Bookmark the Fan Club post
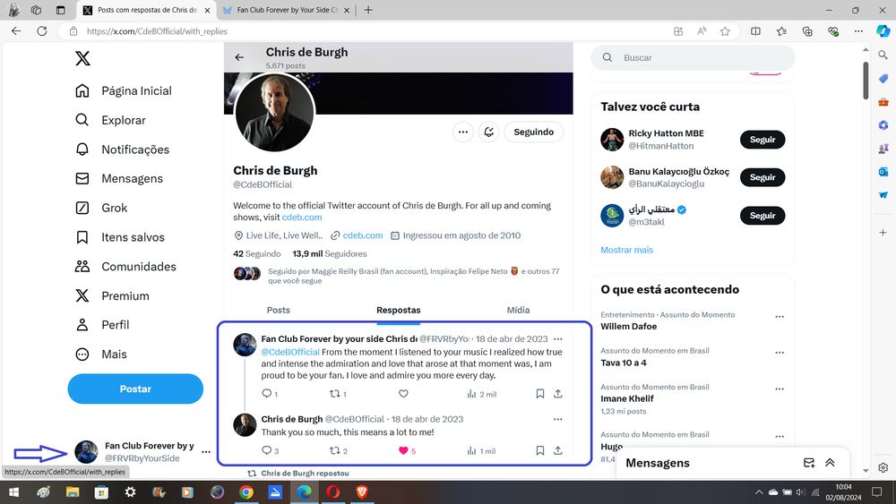This screenshot has width=896, height=504. (540, 394)
